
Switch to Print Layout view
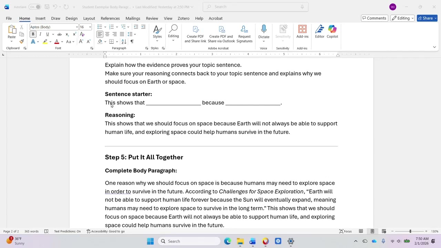(x=372, y=231)
